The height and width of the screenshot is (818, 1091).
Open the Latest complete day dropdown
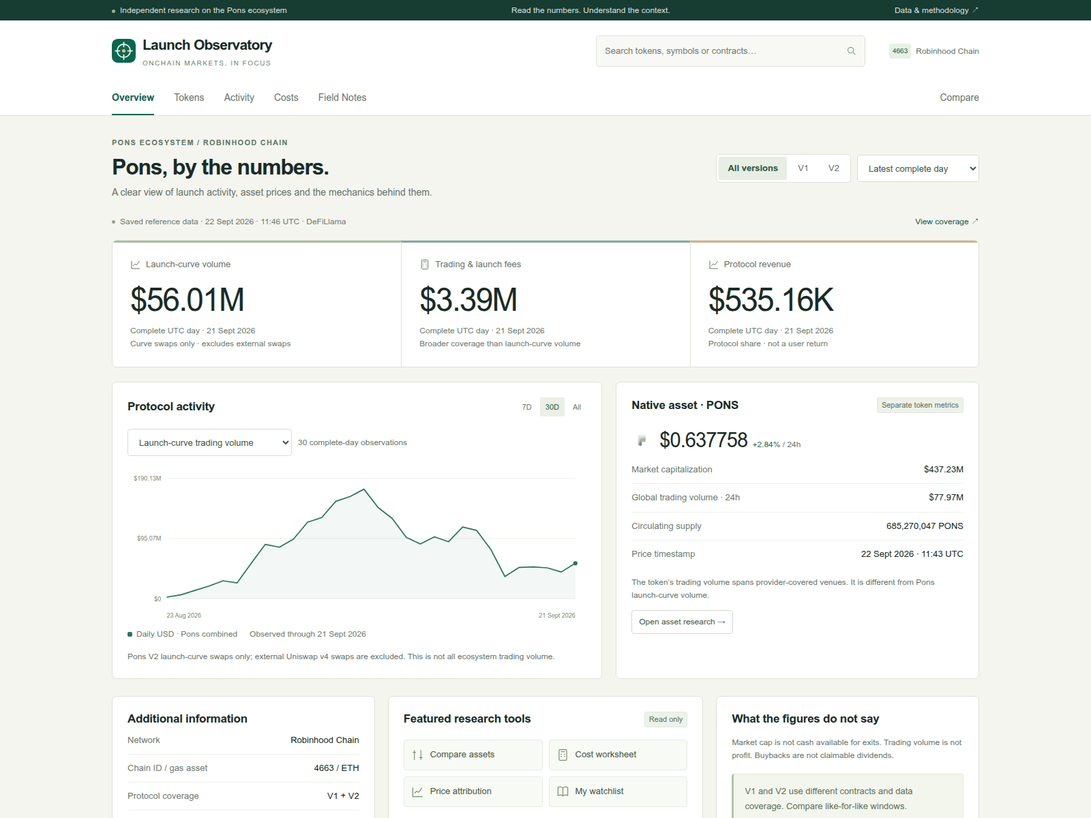click(x=918, y=168)
